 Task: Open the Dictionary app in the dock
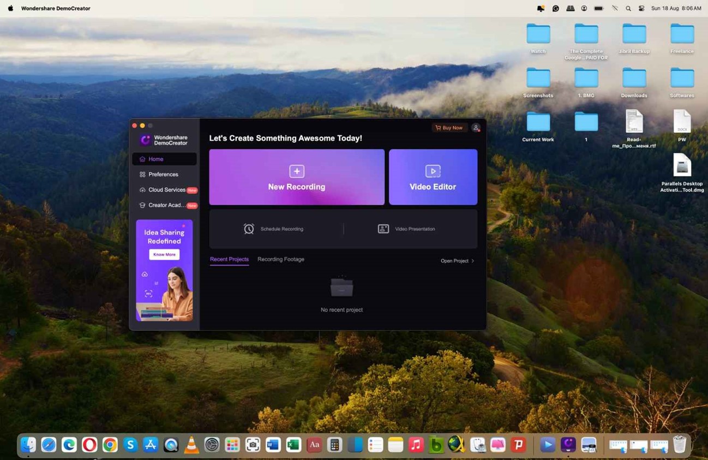[314, 445]
